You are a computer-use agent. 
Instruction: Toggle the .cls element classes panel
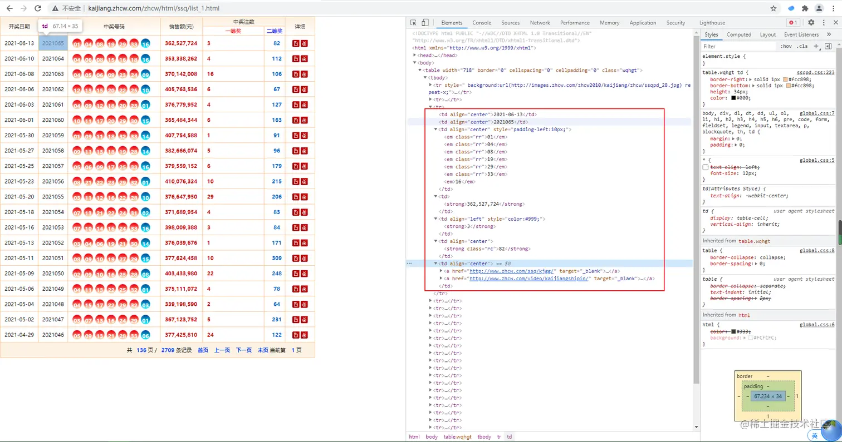pyautogui.click(x=802, y=46)
